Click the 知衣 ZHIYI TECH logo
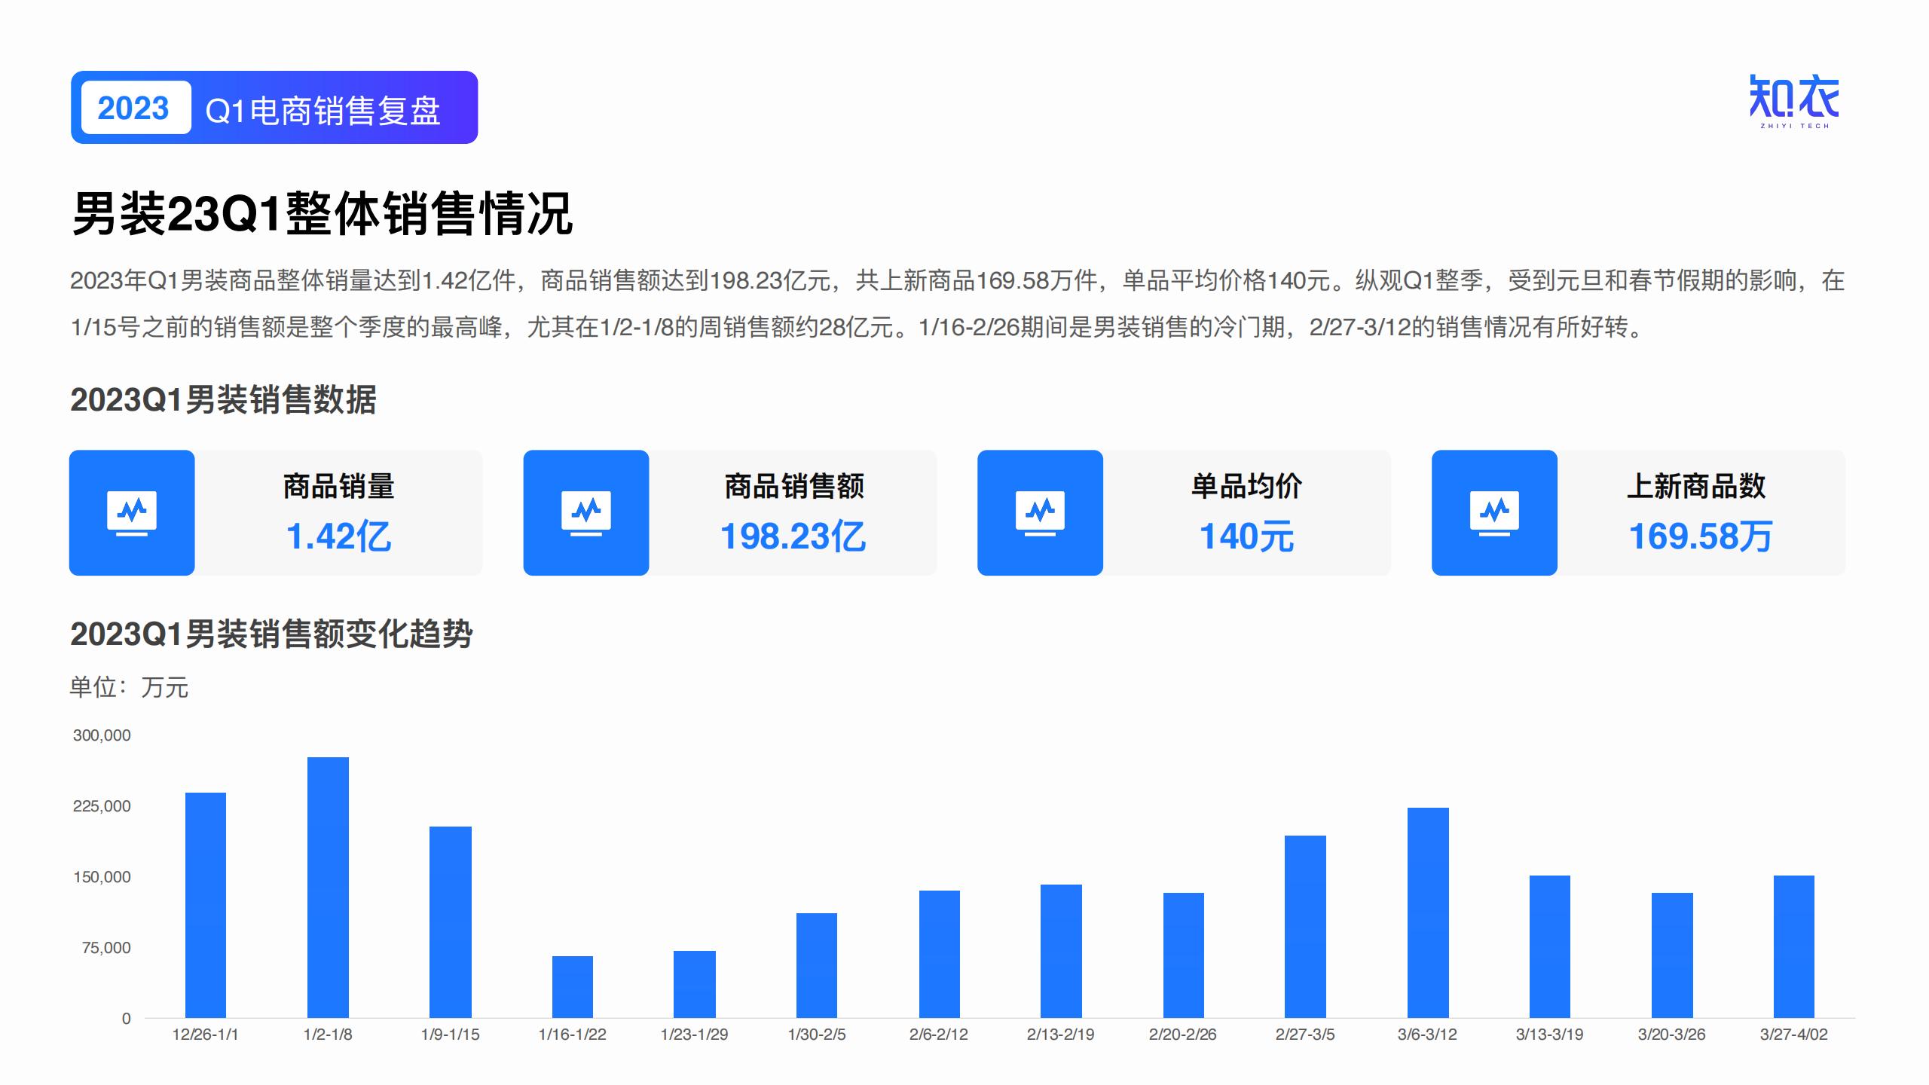This screenshot has height=1085, width=1929. (x=1793, y=102)
